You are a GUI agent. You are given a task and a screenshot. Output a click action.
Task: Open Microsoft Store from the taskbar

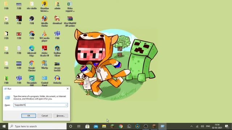pyautogui.click(x=87, y=126)
